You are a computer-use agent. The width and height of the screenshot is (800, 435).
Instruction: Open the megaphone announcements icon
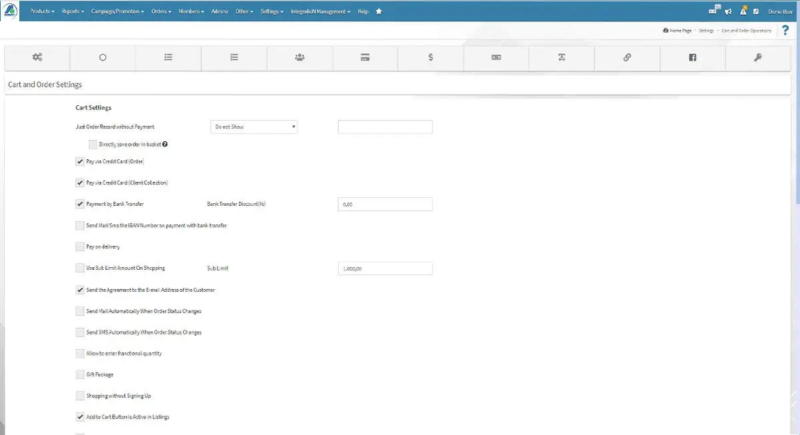pos(728,11)
